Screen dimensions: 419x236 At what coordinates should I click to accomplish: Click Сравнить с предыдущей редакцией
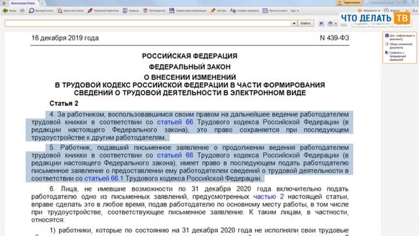tap(395, 56)
